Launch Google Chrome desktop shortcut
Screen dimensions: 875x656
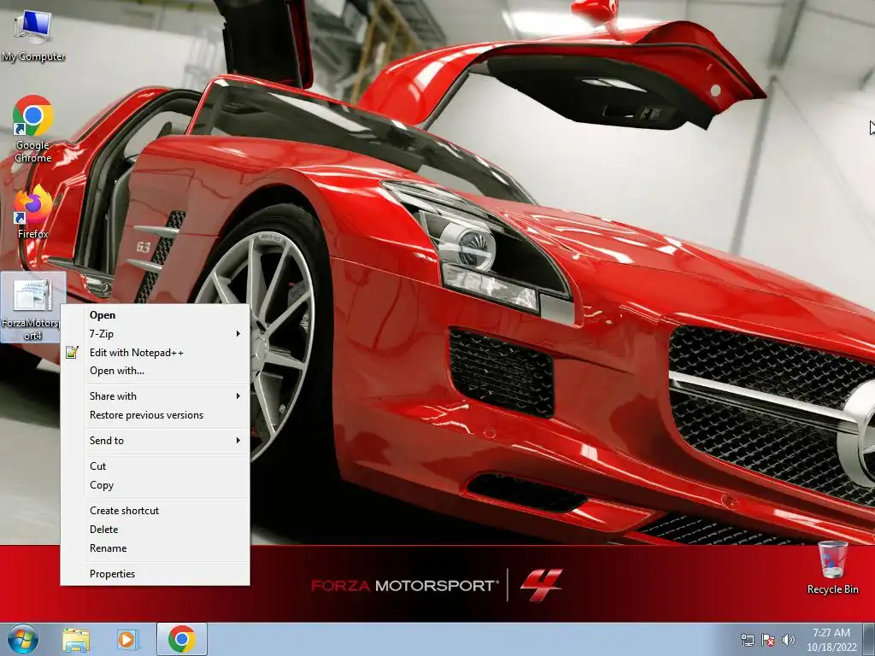click(x=33, y=128)
